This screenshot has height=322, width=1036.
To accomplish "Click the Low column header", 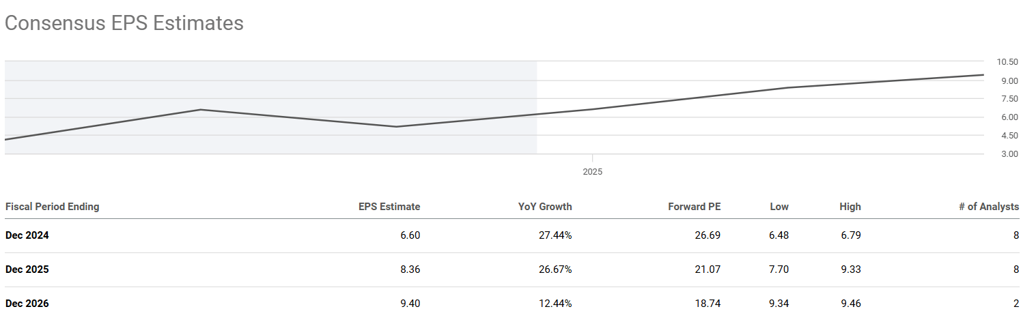I will 779,207.
